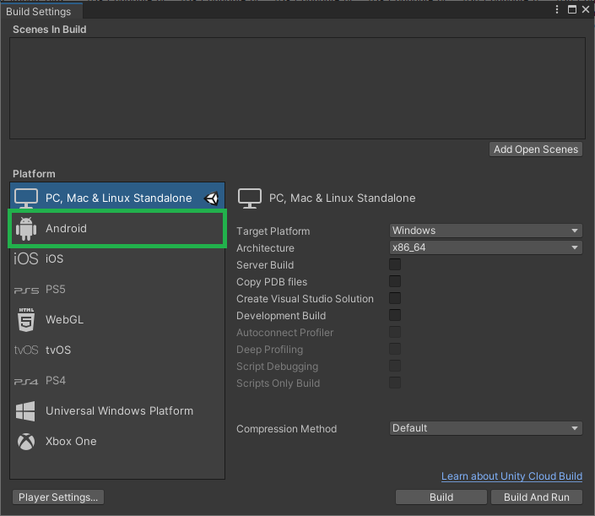Click the Target Platform label
The height and width of the screenshot is (516, 595).
[273, 231]
